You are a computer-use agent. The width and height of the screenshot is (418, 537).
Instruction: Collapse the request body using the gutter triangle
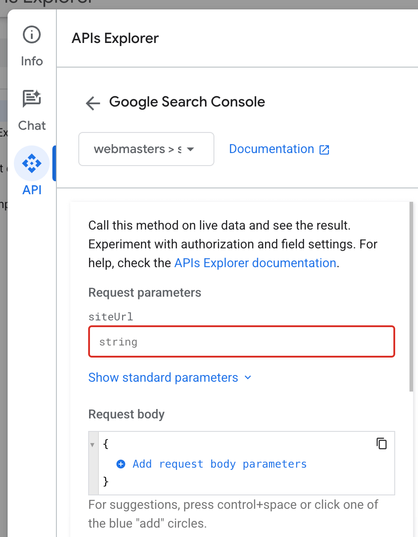pyautogui.click(x=92, y=444)
